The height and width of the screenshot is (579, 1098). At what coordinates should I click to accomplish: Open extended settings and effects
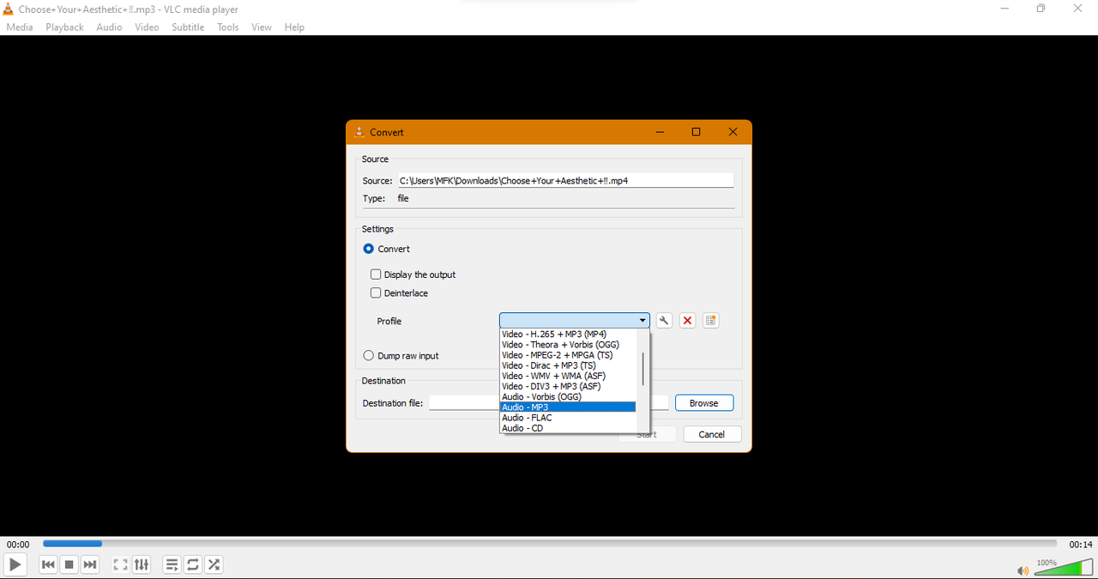point(142,564)
